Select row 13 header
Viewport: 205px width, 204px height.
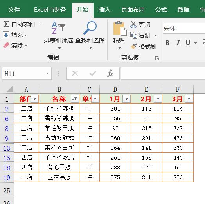click(x=7, y=148)
